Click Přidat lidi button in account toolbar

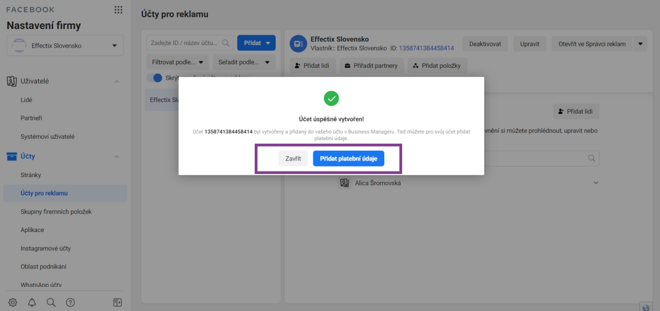click(x=313, y=65)
